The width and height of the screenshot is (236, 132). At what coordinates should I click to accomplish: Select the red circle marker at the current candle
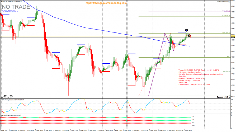click(190, 36)
